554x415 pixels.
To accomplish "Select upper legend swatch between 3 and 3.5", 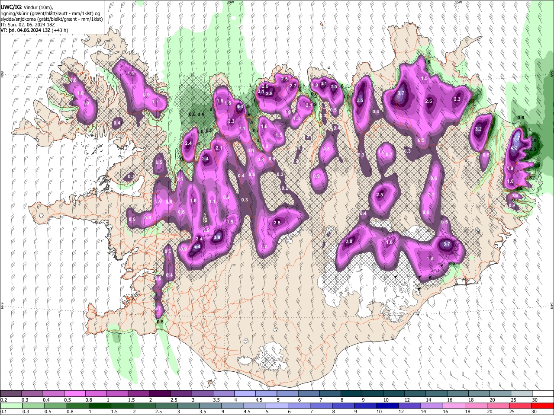I will click(202, 393).
